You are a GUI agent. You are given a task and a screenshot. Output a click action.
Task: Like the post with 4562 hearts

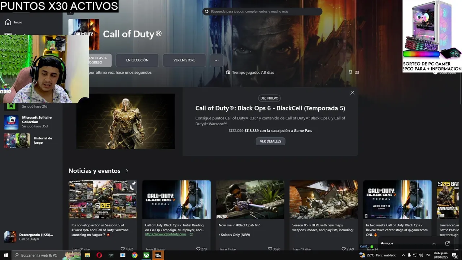(123, 249)
